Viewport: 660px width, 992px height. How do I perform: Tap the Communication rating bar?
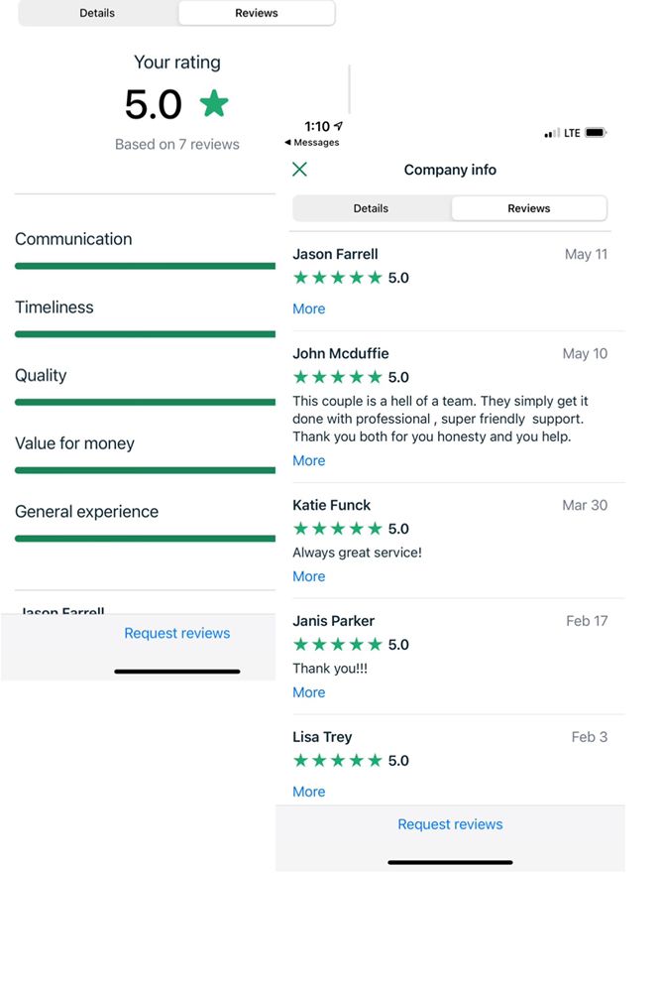pyautogui.click(x=145, y=266)
